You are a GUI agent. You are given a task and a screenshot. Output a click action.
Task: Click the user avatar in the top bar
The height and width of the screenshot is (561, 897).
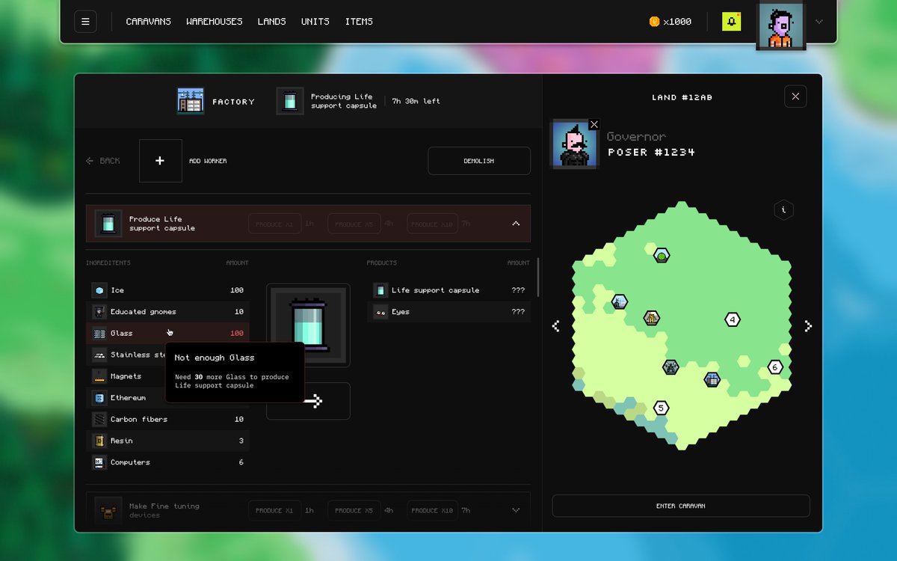click(780, 26)
